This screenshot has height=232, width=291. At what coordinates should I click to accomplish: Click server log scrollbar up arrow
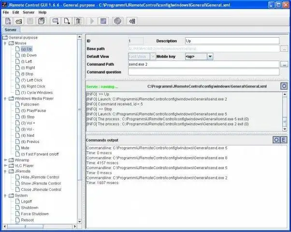tap(285, 94)
